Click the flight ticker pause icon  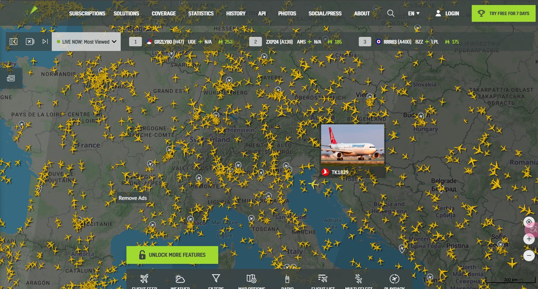(30, 42)
